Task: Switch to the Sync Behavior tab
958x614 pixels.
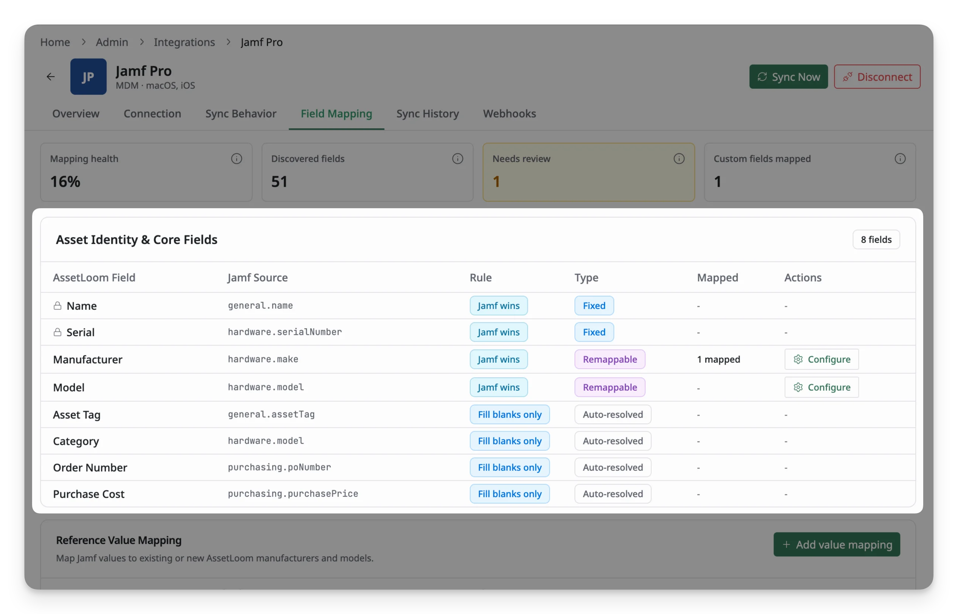Action: (241, 114)
